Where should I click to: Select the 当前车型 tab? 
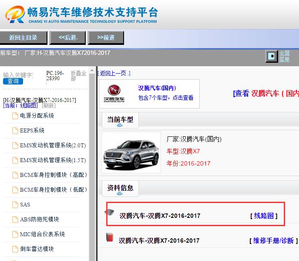tap(120, 120)
